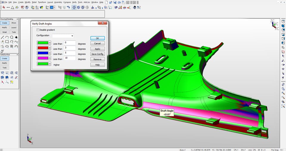This screenshot has width=286, height=151.
Task: Click the red-outlined view icon in right toolbar
Action: point(283,52)
